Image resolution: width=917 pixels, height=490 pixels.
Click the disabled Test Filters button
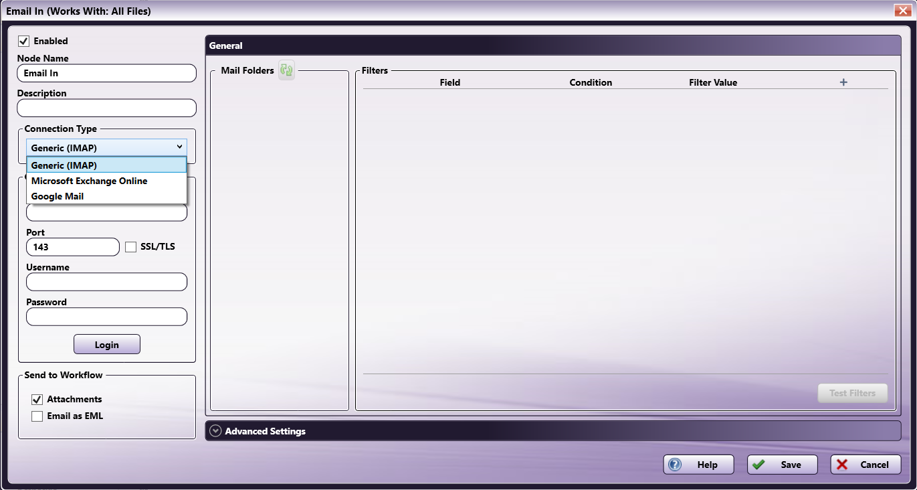853,393
